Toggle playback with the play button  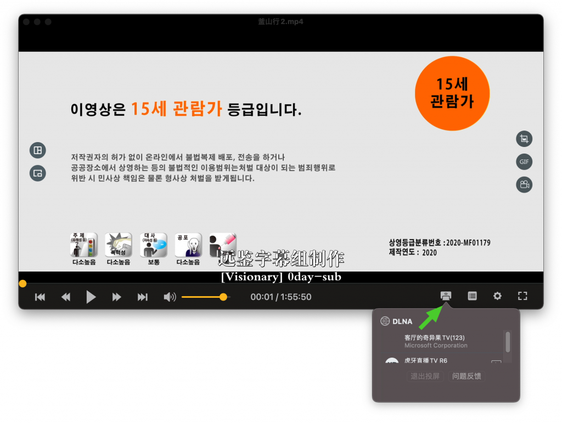pyautogui.click(x=91, y=297)
